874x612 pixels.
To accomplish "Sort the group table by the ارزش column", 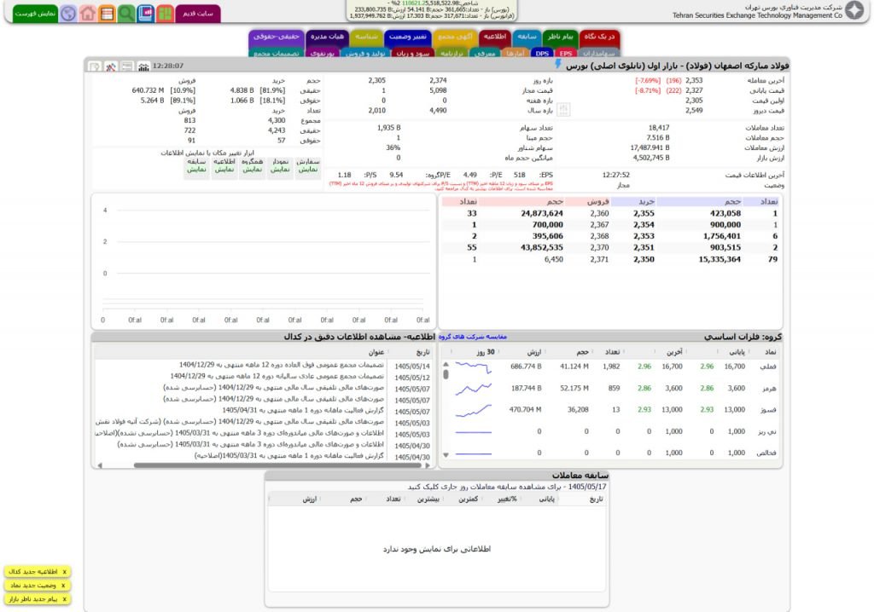I will 534,352.
